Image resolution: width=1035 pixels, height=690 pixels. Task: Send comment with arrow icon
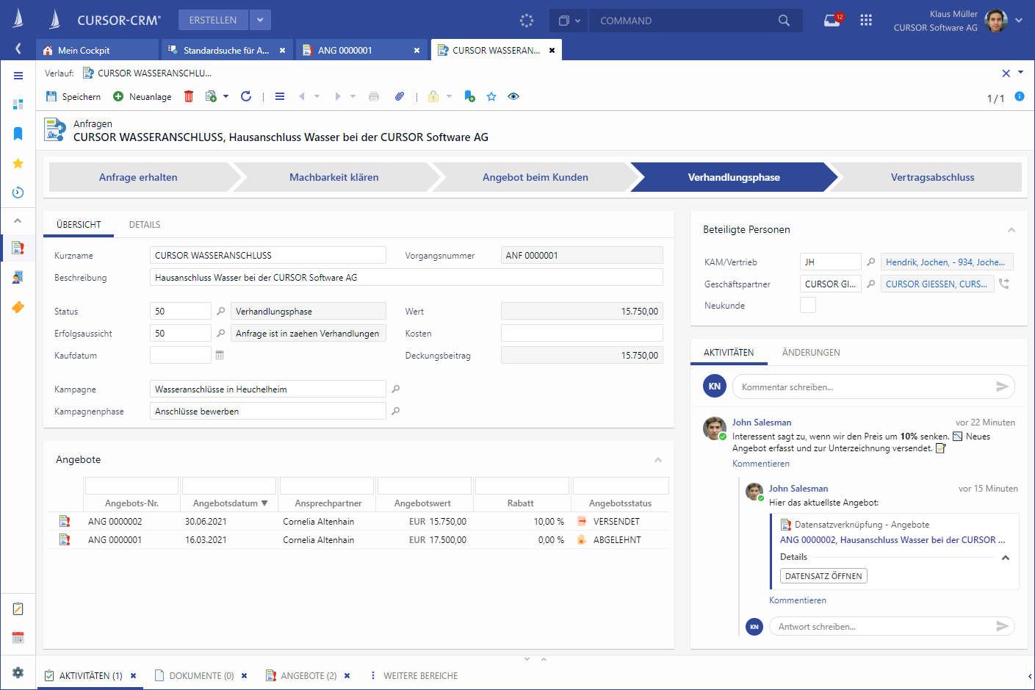1002,387
